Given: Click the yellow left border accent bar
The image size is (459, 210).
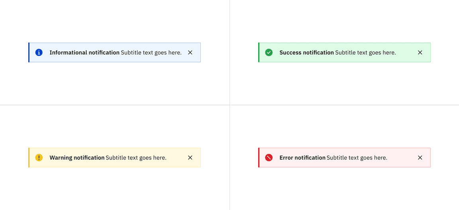Looking at the screenshot, I should click(x=29, y=157).
